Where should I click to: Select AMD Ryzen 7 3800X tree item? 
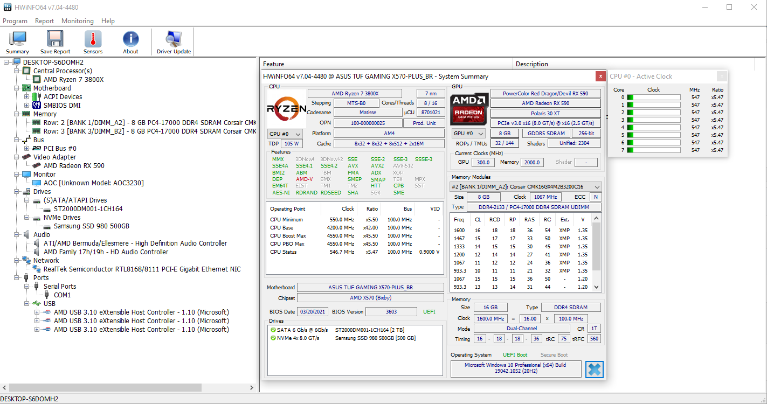(x=73, y=79)
